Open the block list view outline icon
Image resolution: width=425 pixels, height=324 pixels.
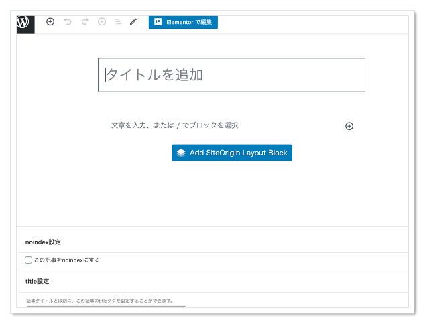pyautogui.click(x=117, y=22)
